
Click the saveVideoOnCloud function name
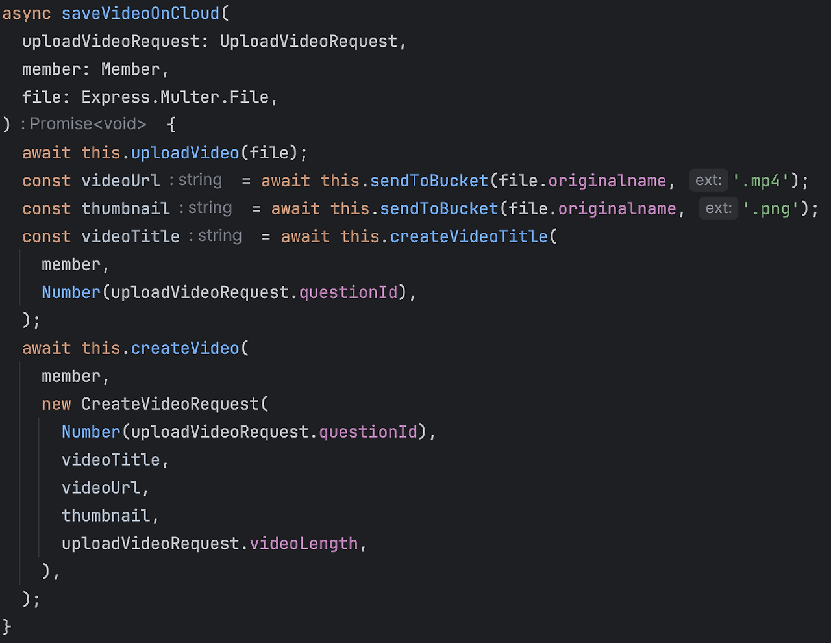coord(141,14)
